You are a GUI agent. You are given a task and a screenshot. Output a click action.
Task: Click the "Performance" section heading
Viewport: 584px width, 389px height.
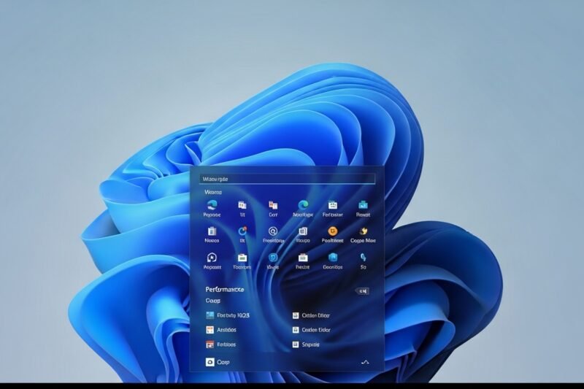click(225, 289)
